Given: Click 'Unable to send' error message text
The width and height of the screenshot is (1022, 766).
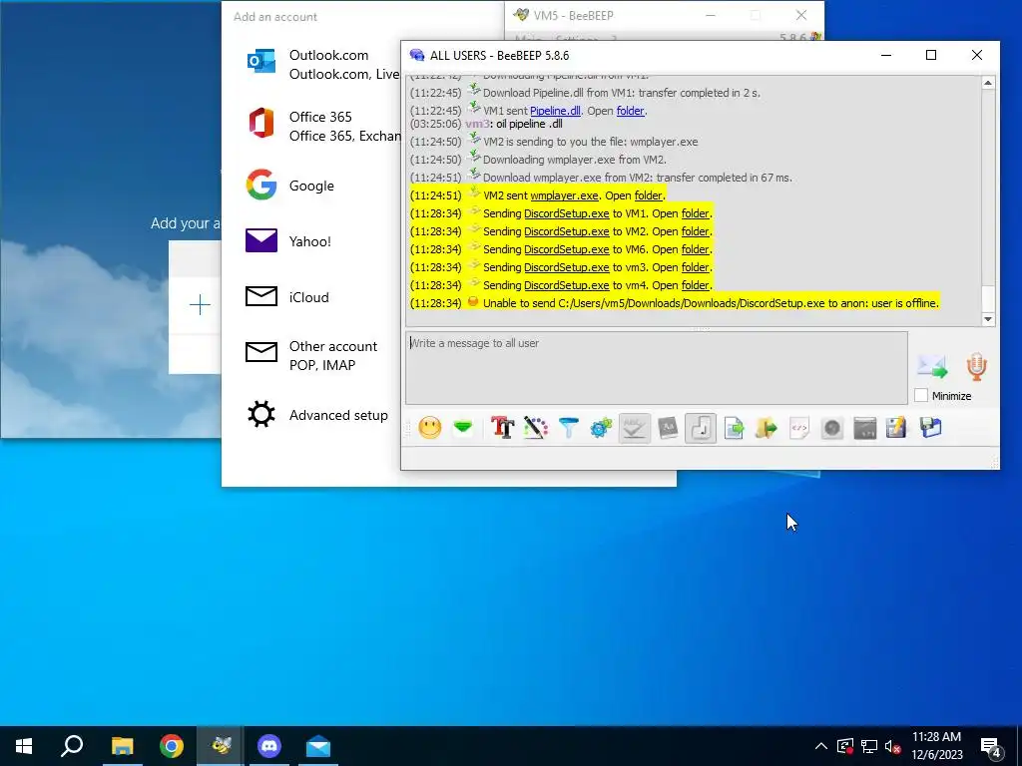Looking at the screenshot, I should coord(711,303).
